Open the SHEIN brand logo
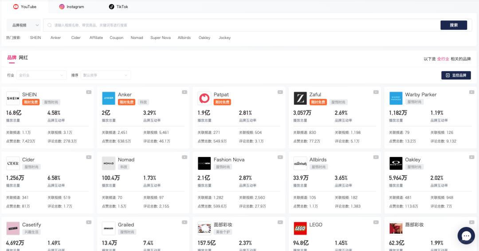Image resolution: width=479 pixels, height=251 pixels. pyautogui.click(x=13, y=98)
